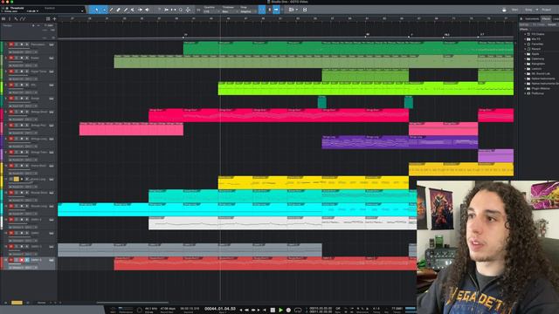Click the Rewind transport button

pyautogui.click(x=246, y=311)
